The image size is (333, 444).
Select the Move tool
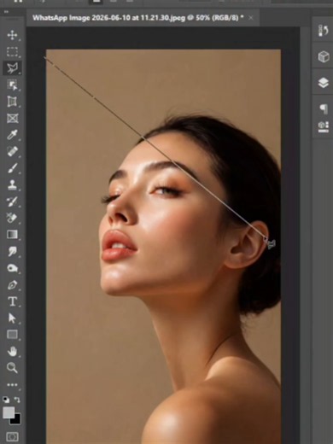tap(12, 35)
